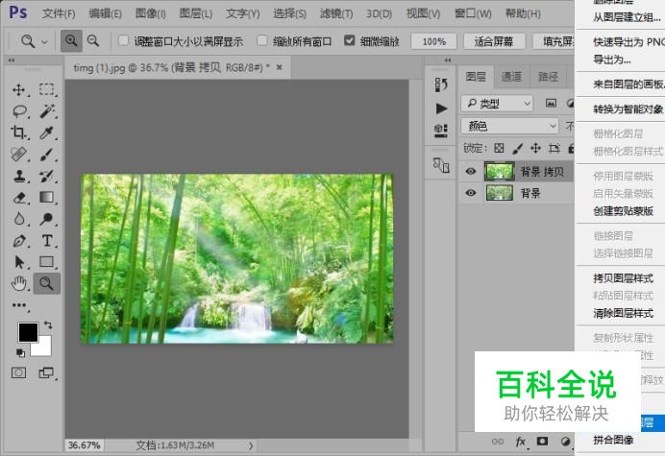The height and width of the screenshot is (456, 665).
Task: Choose the Zoom Out mode button
Action: [x=93, y=41]
